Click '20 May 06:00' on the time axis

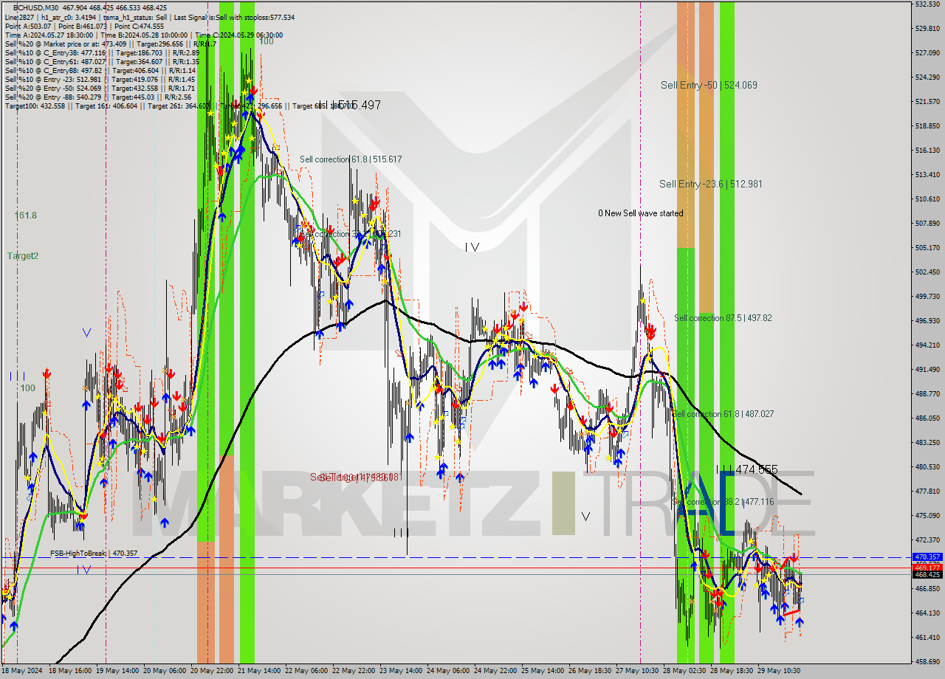coord(165,672)
